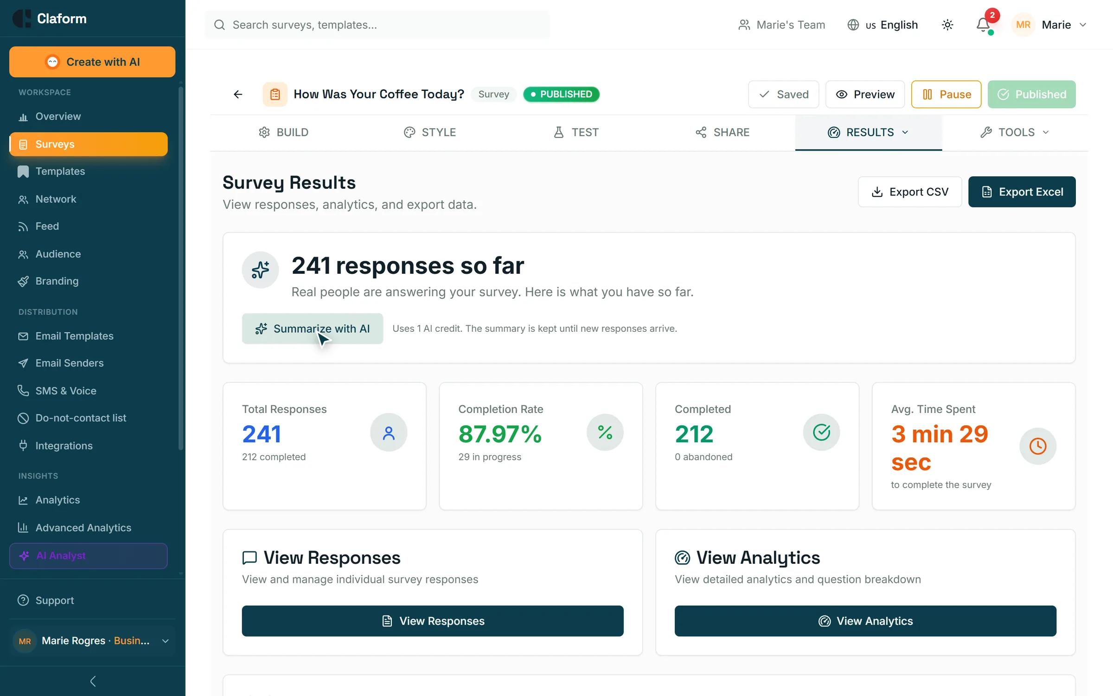The height and width of the screenshot is (696, 1113).
Task: Toggle the light/dark theme sun icon
Action: tap(947, 25)
